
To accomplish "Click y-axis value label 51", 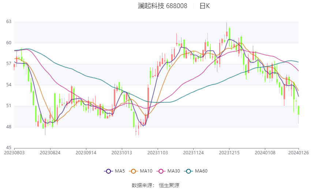I will click(x=9, y=106).
